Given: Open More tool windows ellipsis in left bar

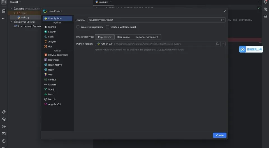Looking at the screenshot, I should click(x=4, y=18).
